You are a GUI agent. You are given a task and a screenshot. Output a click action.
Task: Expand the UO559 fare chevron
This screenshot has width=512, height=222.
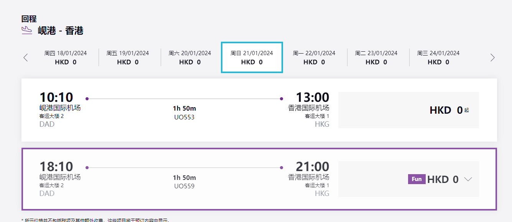[468, 179]
